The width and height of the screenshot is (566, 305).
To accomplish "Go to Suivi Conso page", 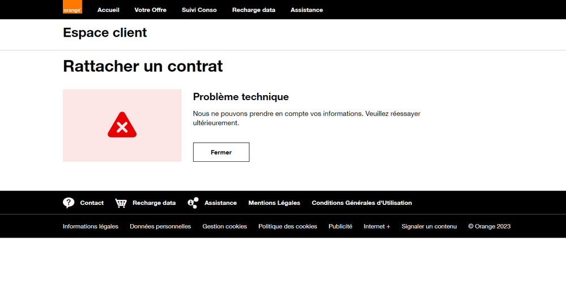I will point(199,10).
